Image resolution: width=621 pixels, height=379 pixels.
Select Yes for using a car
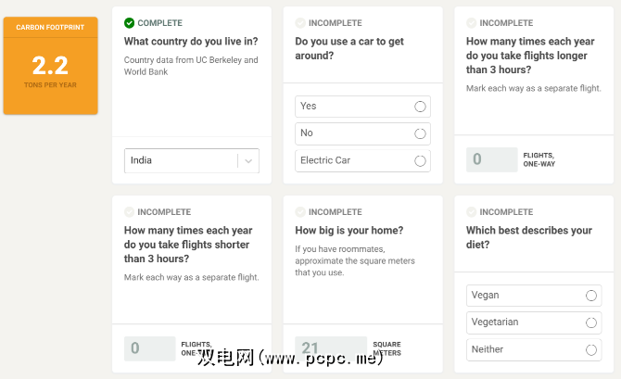click(420, 107)
